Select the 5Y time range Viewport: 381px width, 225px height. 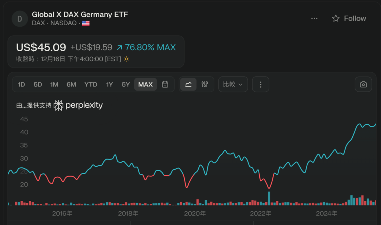[x=126, y=85]
